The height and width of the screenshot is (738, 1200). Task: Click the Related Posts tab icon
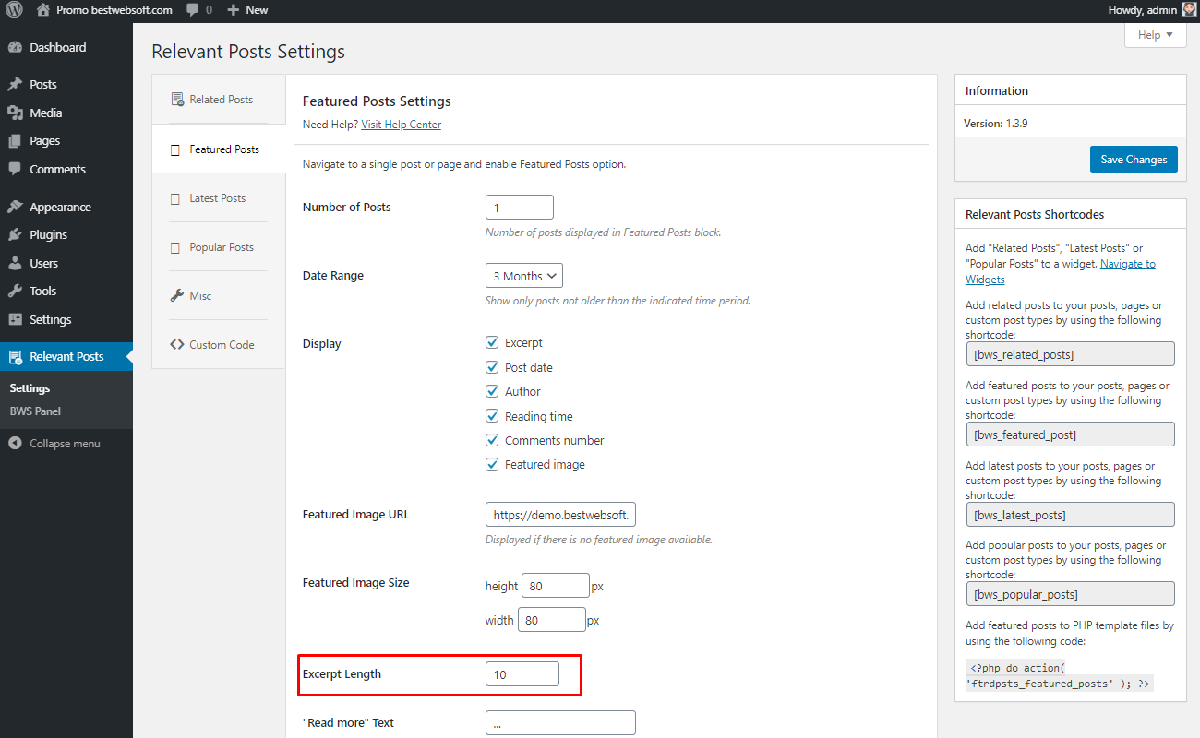(177, 100)
